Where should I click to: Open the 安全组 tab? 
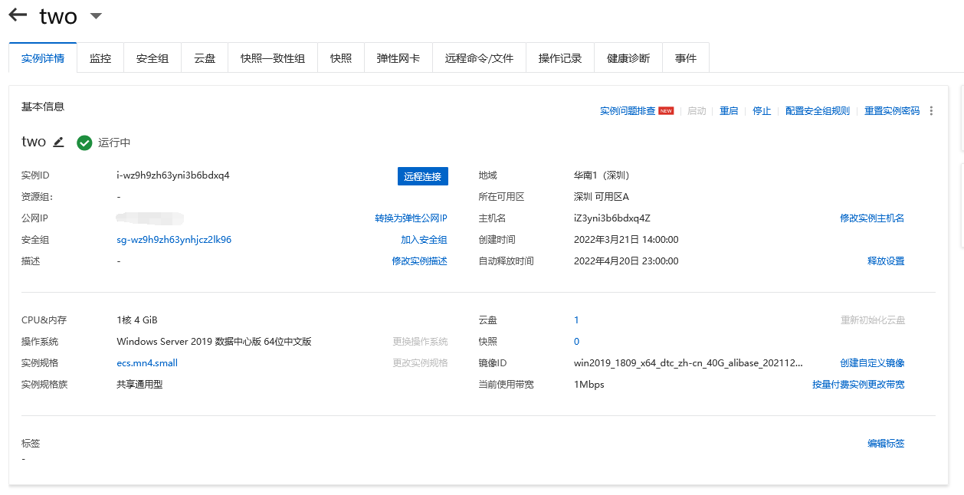click(x=152, y=57)
